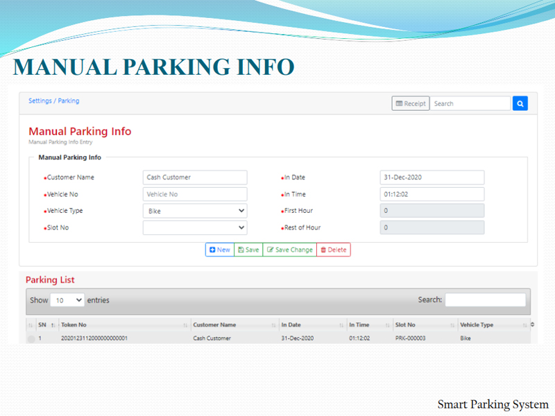The image size is (555, 416).
Task: Go to Settings breadcrumb link
Action: tap(40, 101)
